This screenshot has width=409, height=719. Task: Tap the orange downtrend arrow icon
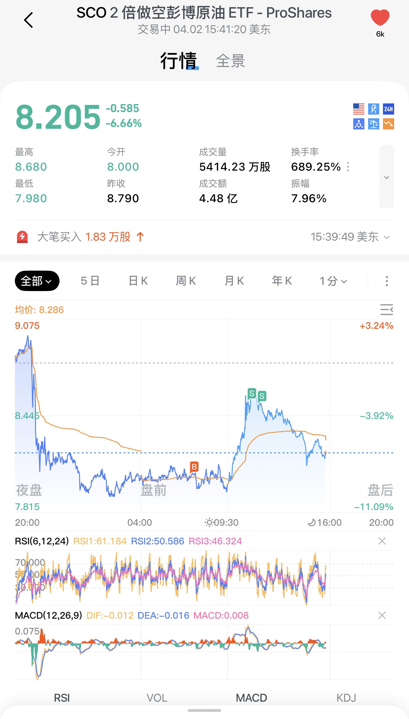tap(389, 124)
